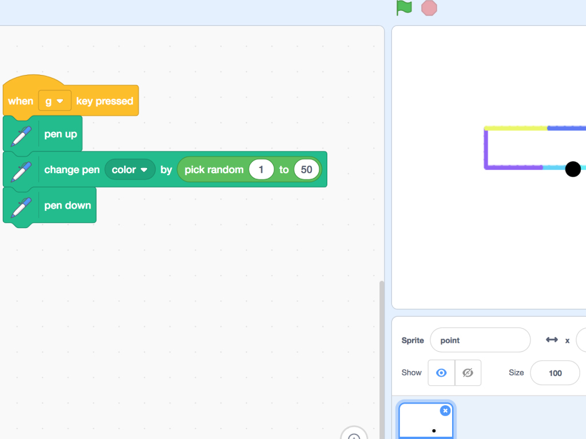This screenshot has height=439, width=586.
Task: Click the green flag to run
Action: 404,8
